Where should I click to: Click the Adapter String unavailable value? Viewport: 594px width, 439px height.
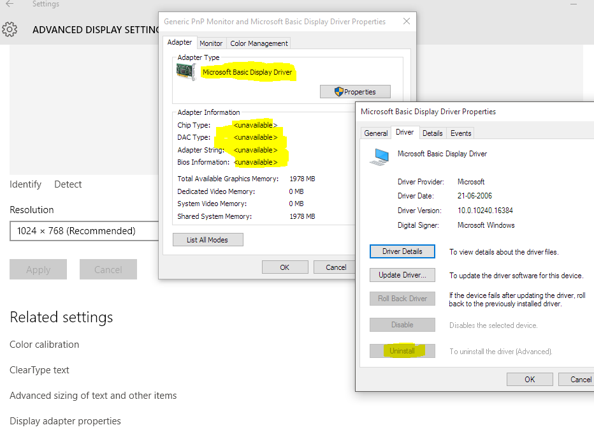256,150
